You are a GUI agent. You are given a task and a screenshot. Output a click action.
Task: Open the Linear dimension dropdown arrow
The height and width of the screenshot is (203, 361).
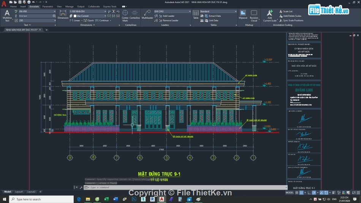coord(82,21)
